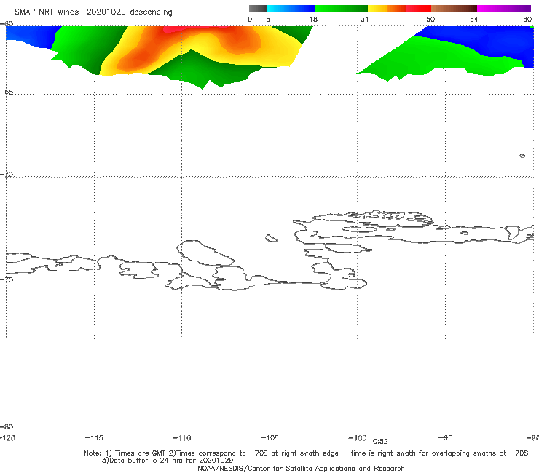
Task: Click the latitude label -65
Action: click(x=7, y=92)
